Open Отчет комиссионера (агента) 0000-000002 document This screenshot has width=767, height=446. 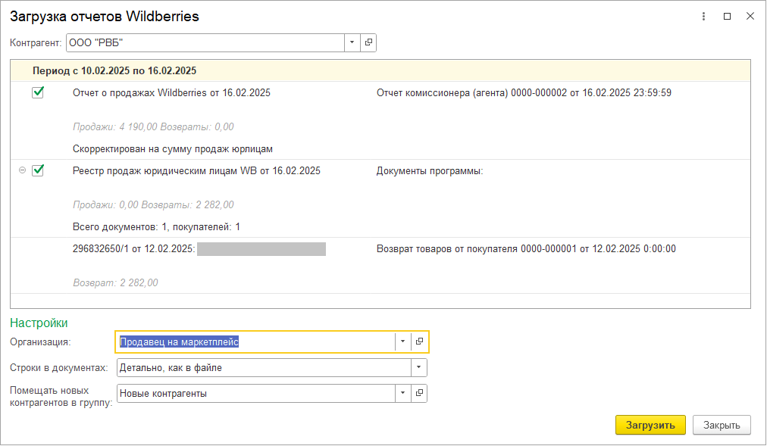click(x=524, y=93)
